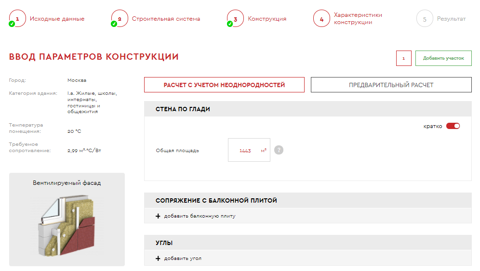Switch to 'Предварительный расчет' tab
Viewport: 480px width, 271px height.
391,85
